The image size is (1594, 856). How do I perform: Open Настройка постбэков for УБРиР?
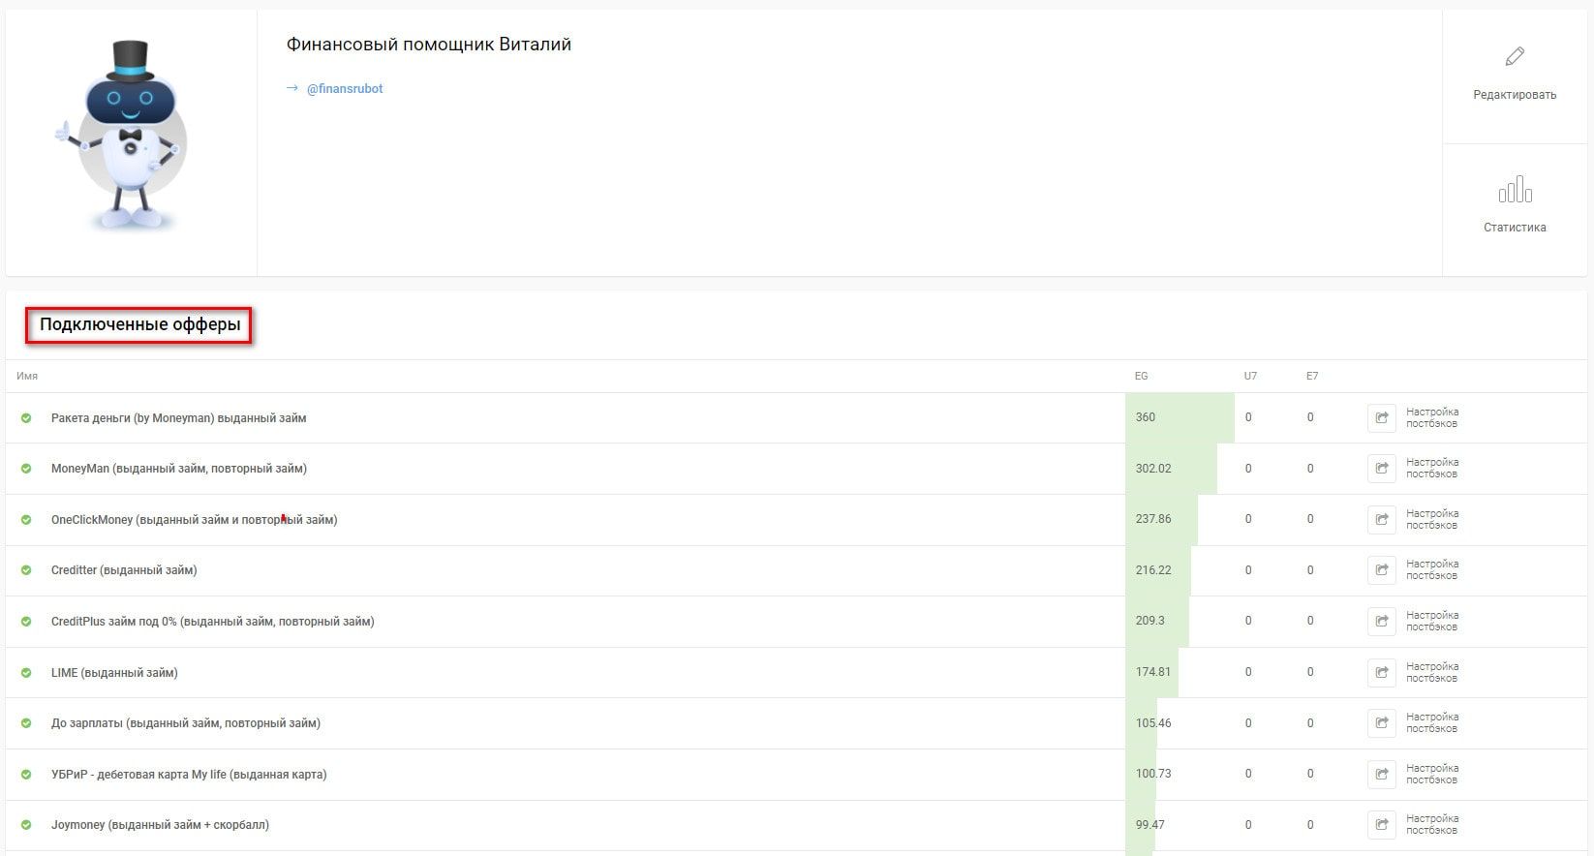pos(1432,774)
